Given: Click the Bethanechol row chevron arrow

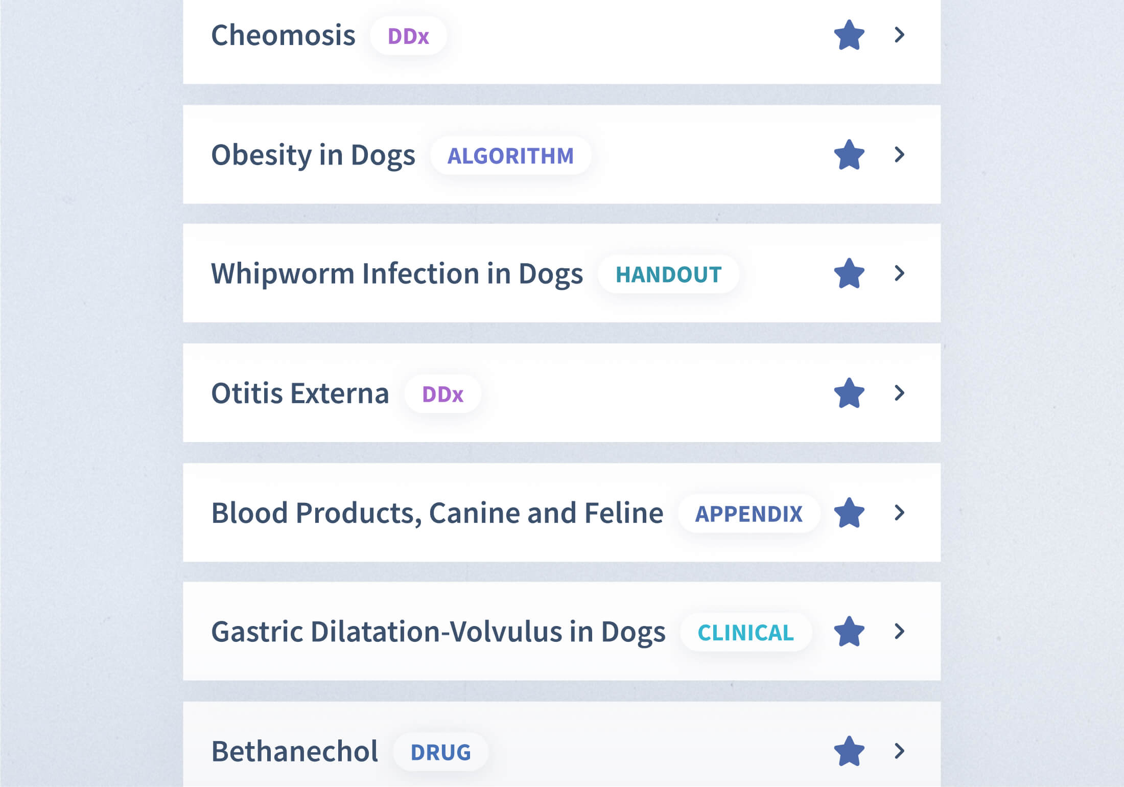Looking at the screenshot, I should pos(900,751).
